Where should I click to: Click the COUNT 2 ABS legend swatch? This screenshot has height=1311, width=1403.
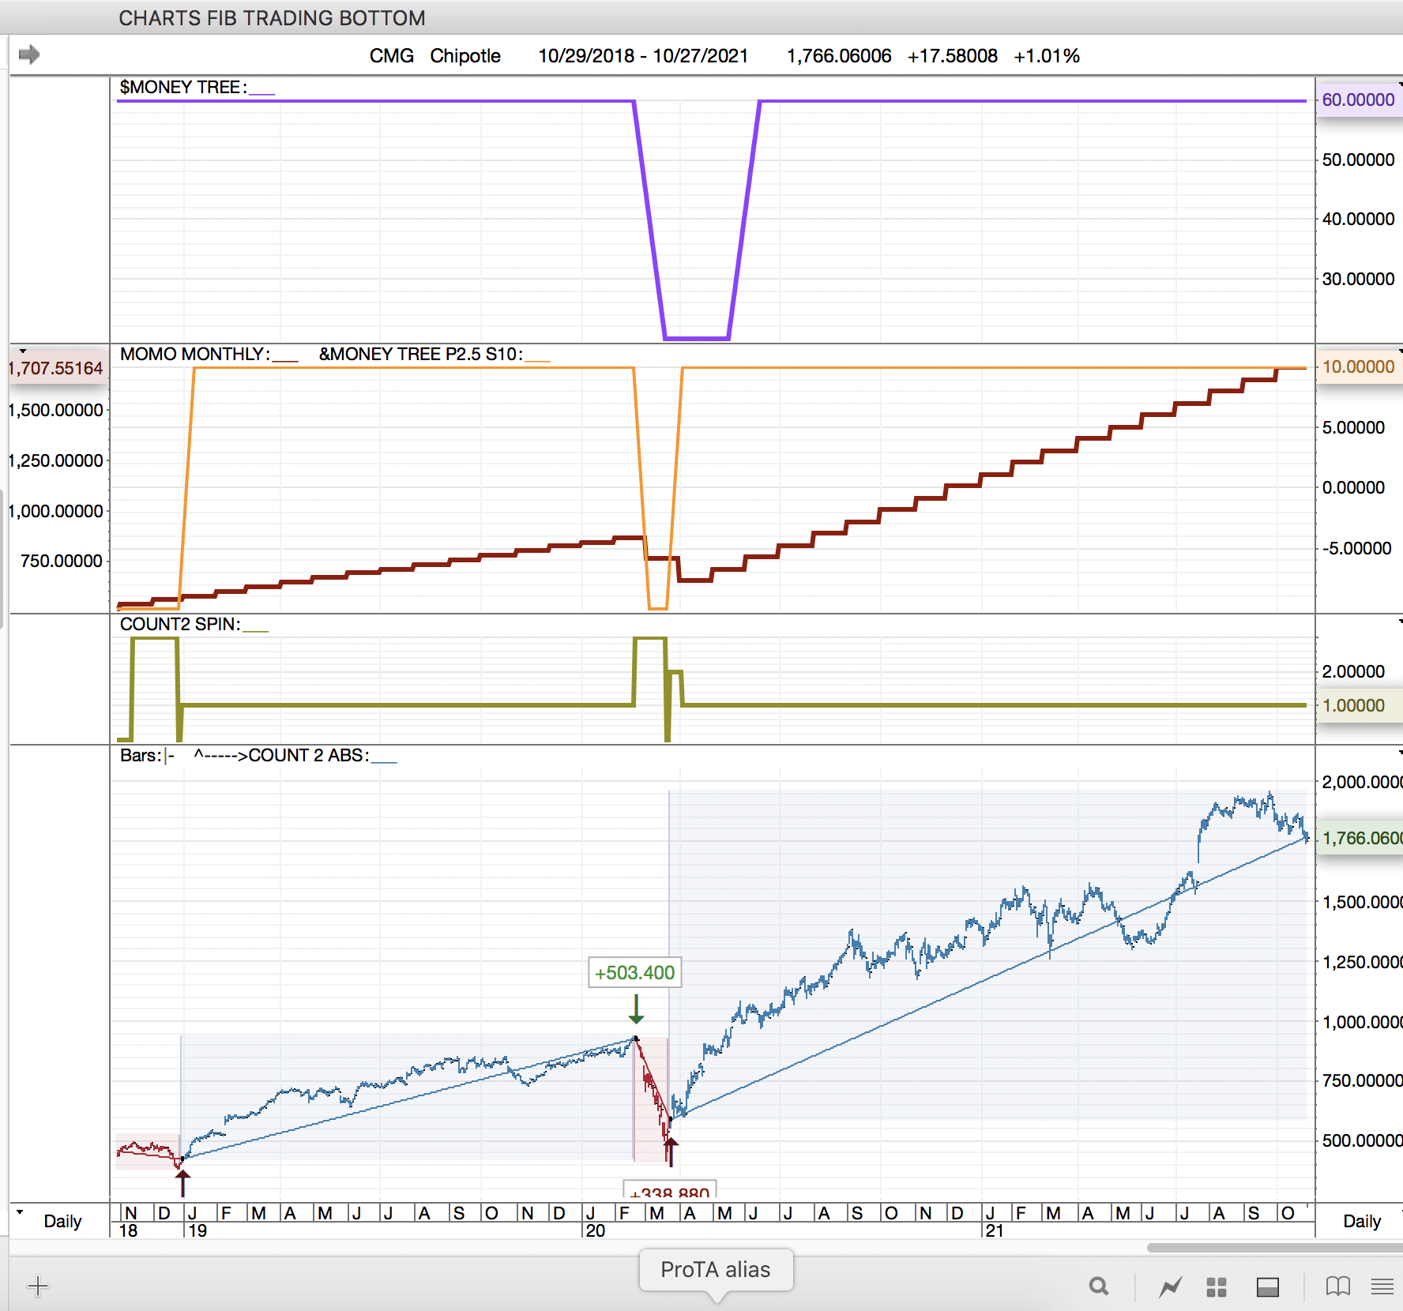pyautogui.click(x=384, y=761)
